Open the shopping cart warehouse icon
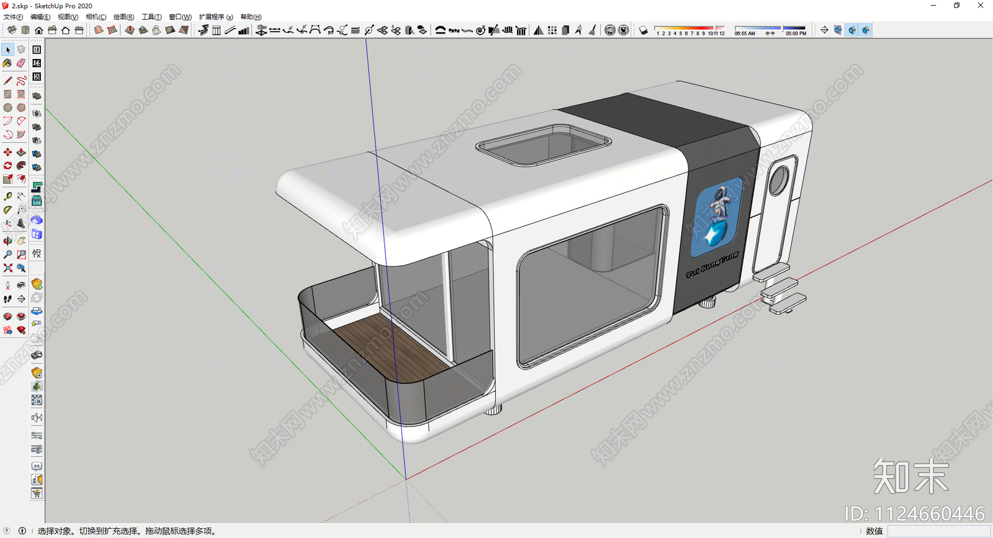 (x=37, y=493)
